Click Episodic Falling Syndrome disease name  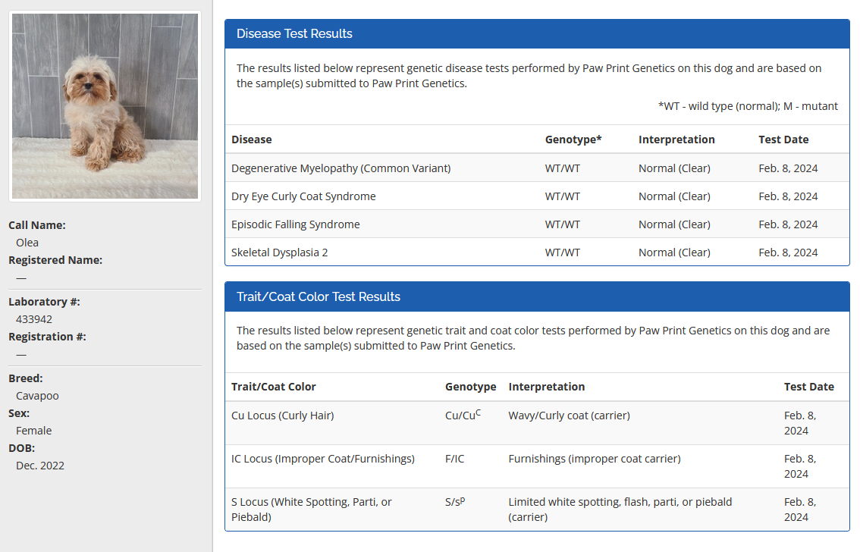coord(296,224)
